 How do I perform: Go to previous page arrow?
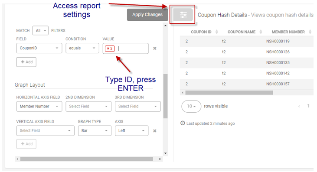point(299,106)
